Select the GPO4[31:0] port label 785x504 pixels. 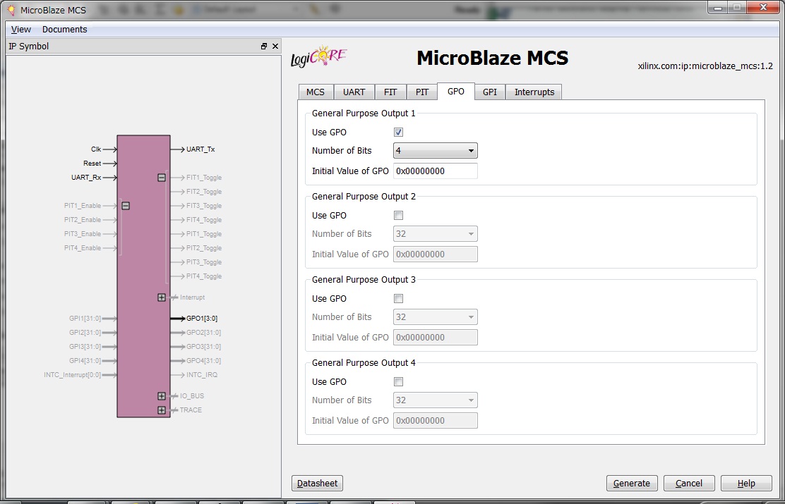pyautogui.click(x=203, y=360)
